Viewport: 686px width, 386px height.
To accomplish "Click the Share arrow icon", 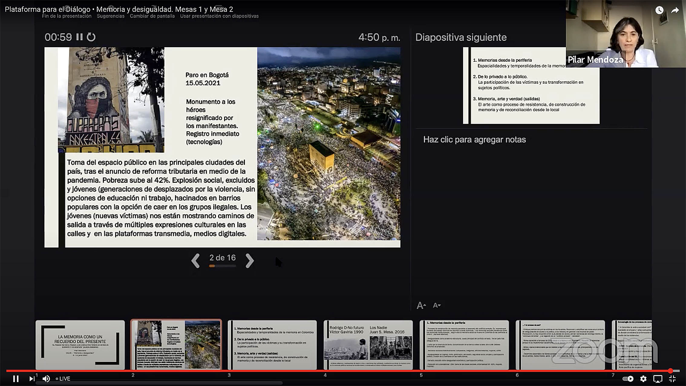I will point(675,10).
